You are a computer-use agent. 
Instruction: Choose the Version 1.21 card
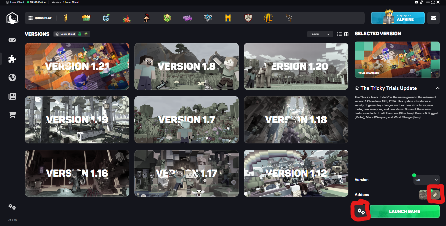tap(77, 66)
